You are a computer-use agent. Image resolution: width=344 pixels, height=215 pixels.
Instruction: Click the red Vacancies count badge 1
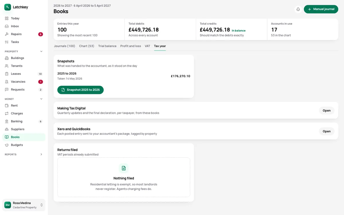coord(40,82)
